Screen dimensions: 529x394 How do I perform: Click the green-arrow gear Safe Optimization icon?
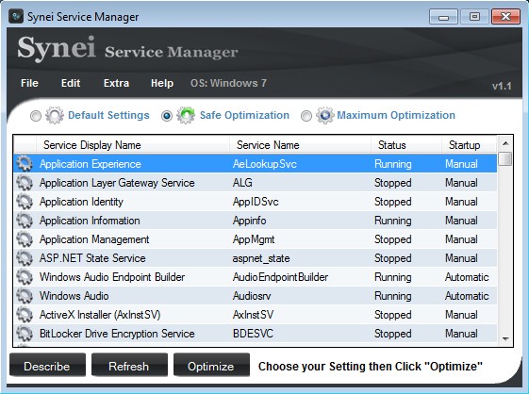(x=186, y=115)
